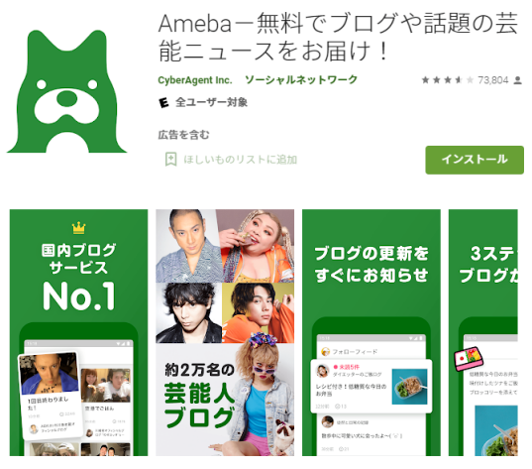532x469 pixels.
Task: Open the partially visible 3ステップ screenshot
Action: pyautogui.click(x=483, y=332)
